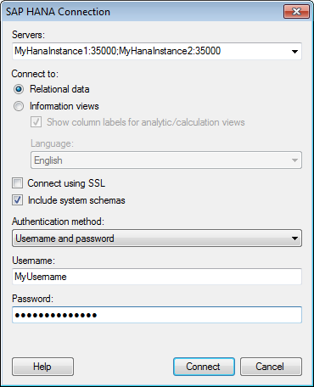Image resolution: width=314 pixels, height=387 pixels.
Task: Click the Help button
Action: pos(42,367)
